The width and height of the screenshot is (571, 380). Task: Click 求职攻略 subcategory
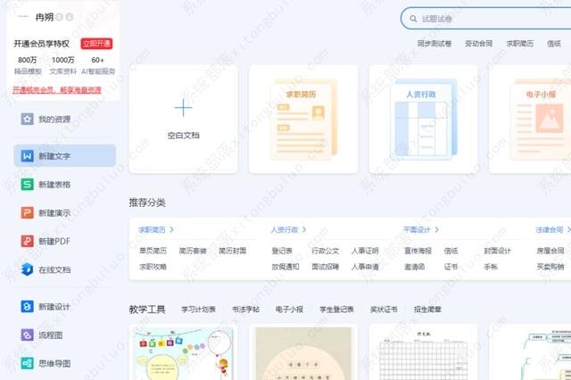point(153,267)
